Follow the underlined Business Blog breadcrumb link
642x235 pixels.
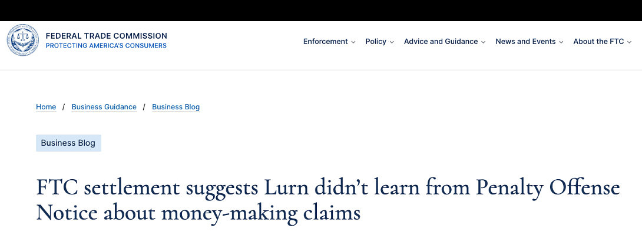(176, 107)
